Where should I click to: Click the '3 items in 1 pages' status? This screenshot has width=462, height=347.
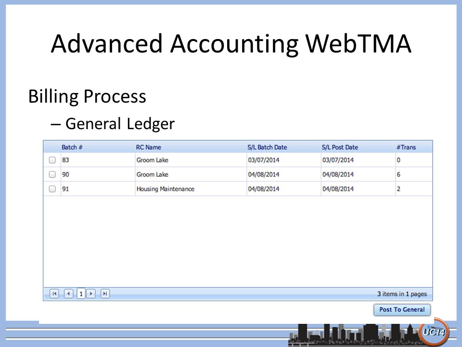[x=402, y=294]
